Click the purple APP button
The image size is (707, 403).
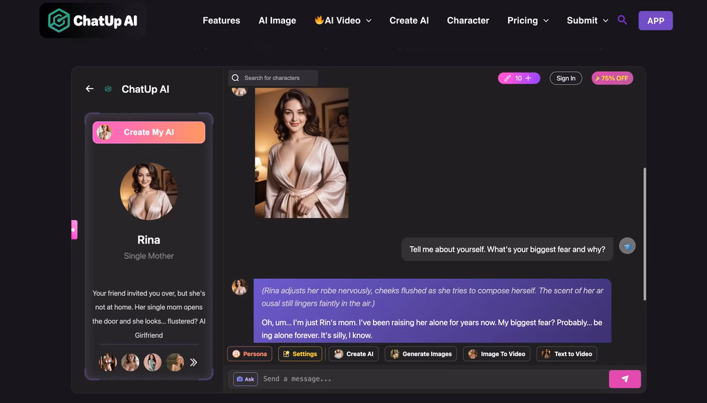click(x=656, y=21)
